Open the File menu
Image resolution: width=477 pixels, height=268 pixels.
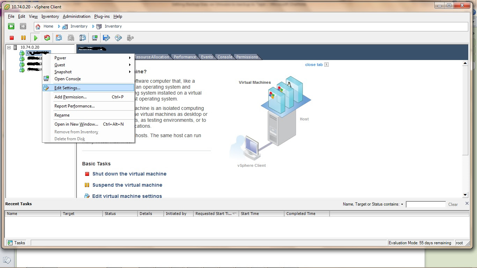coord(11,16)
